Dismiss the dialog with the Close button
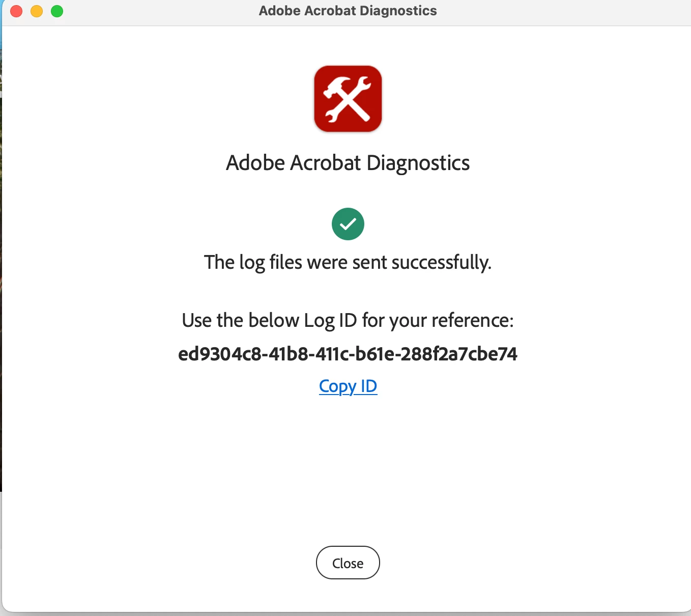Image resolution: width=691 pixels, height=616 pixels. [x=348, y=563]
